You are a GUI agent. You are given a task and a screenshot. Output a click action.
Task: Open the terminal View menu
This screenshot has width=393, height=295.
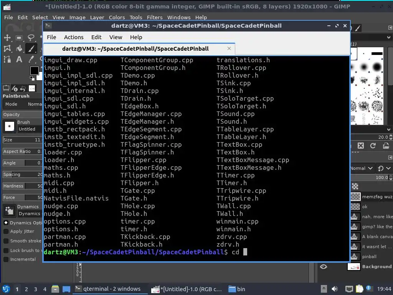tap(116, 37)
